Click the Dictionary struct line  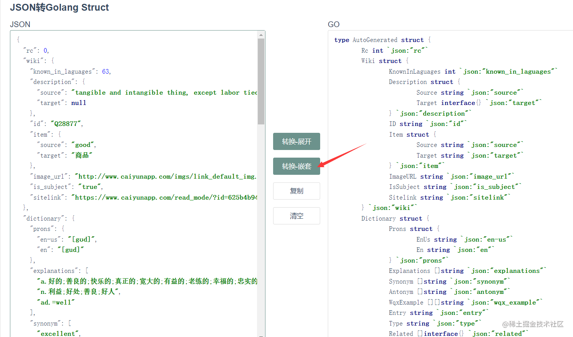pyautogui.click(x=396, y=219)
